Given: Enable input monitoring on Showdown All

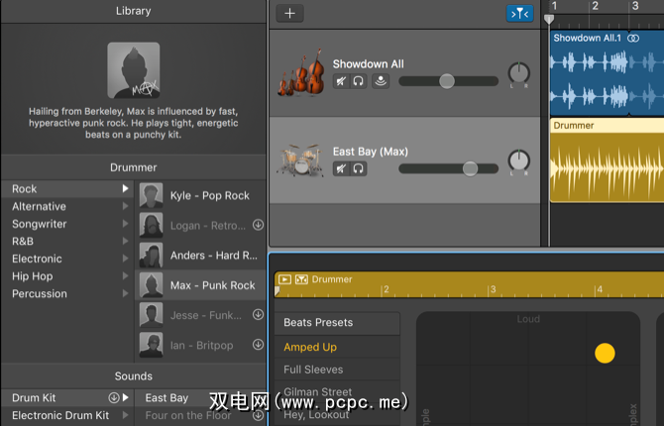Looking at the screenshot, I should coord(381,81).
